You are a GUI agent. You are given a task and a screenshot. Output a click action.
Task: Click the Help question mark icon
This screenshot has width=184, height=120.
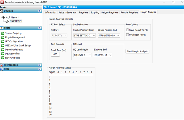pos(1,69)
